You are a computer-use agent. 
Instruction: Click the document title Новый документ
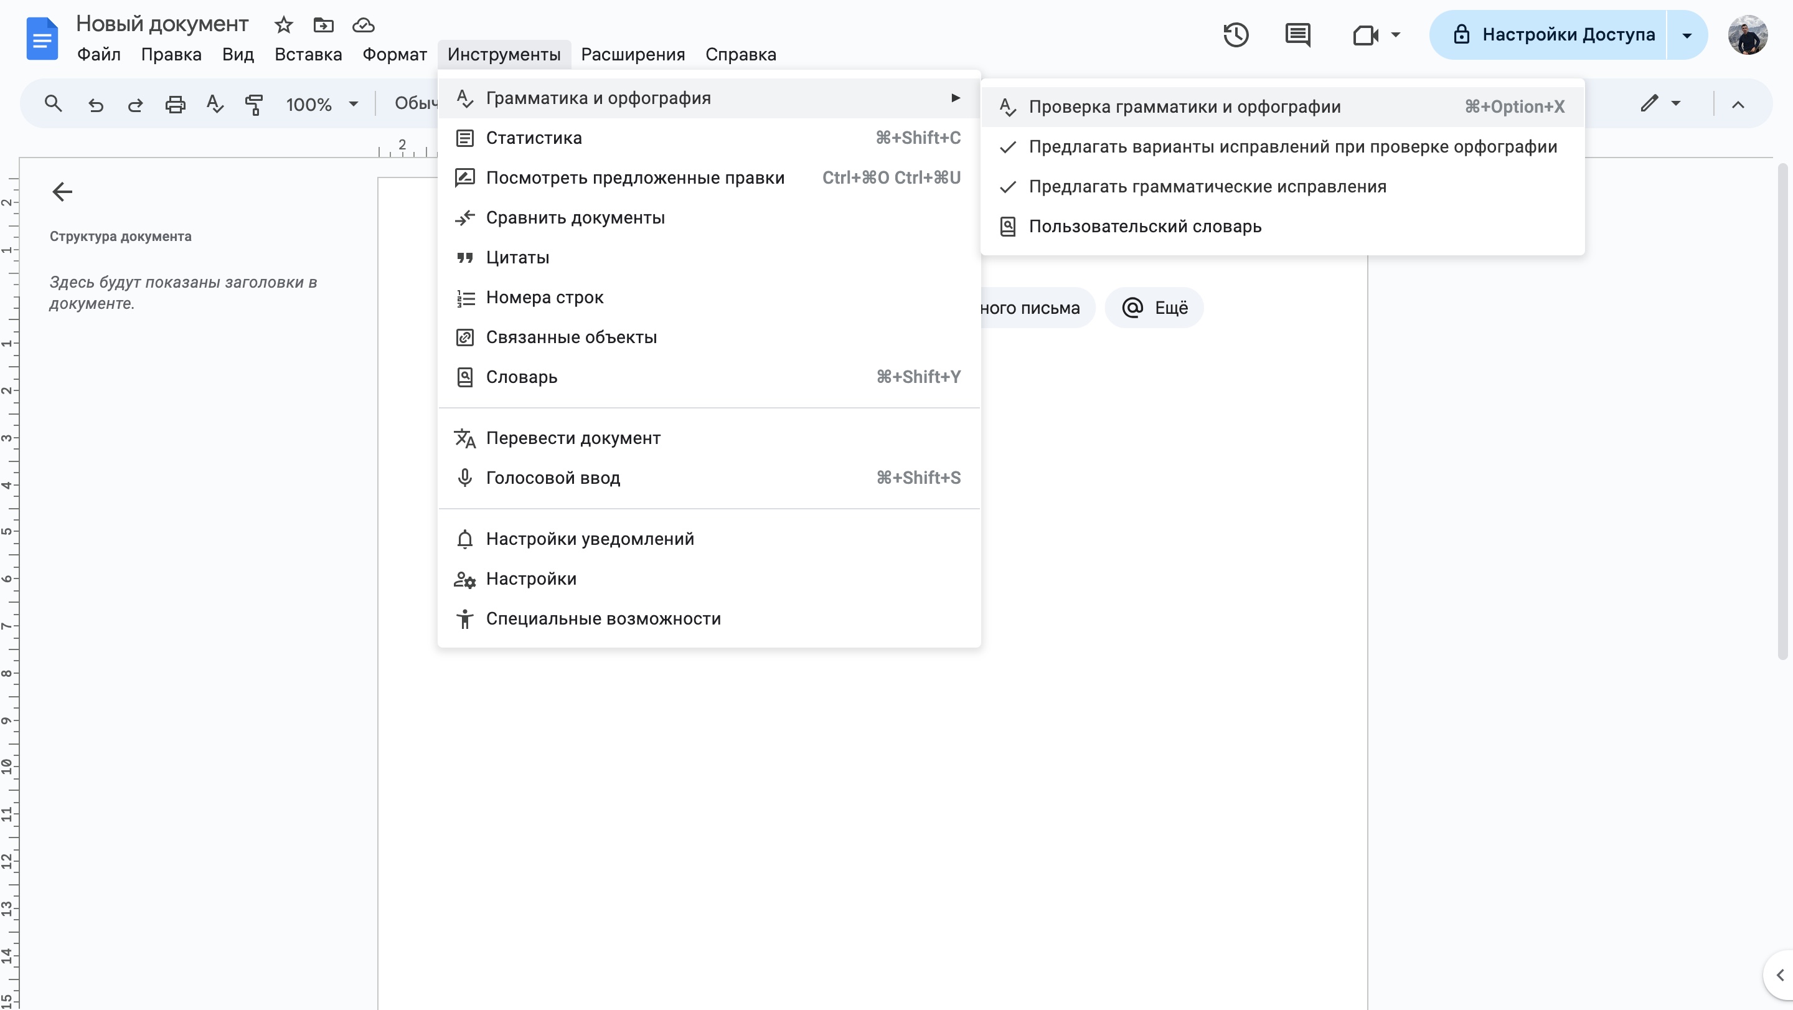pyautogui.click(x=162, y=24)
